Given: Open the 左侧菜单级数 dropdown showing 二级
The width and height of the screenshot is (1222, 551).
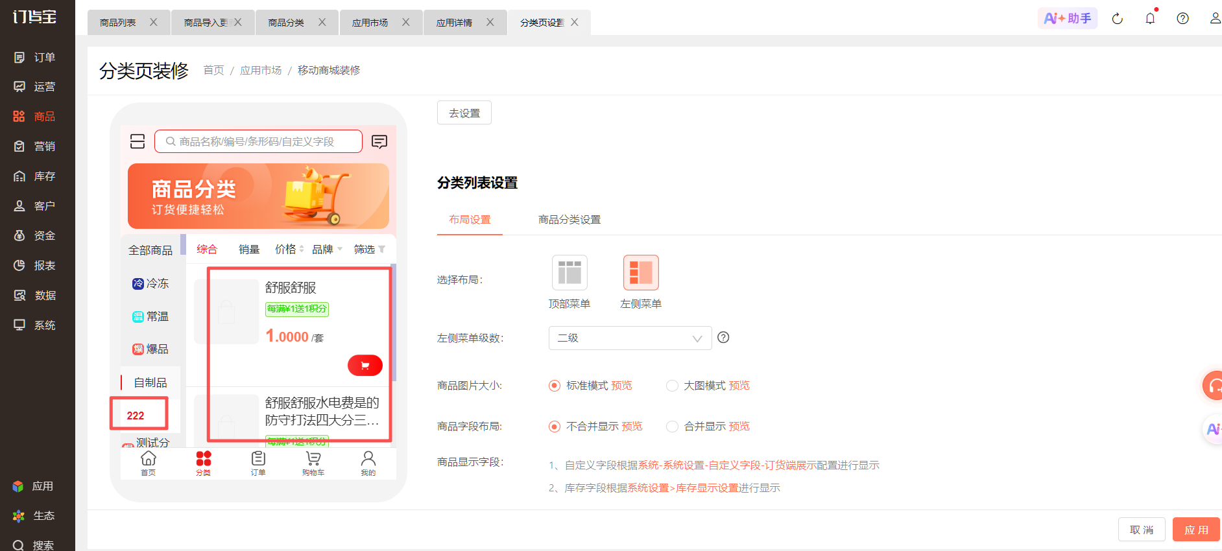Looking at the screenshot, I should coord(630,338).
